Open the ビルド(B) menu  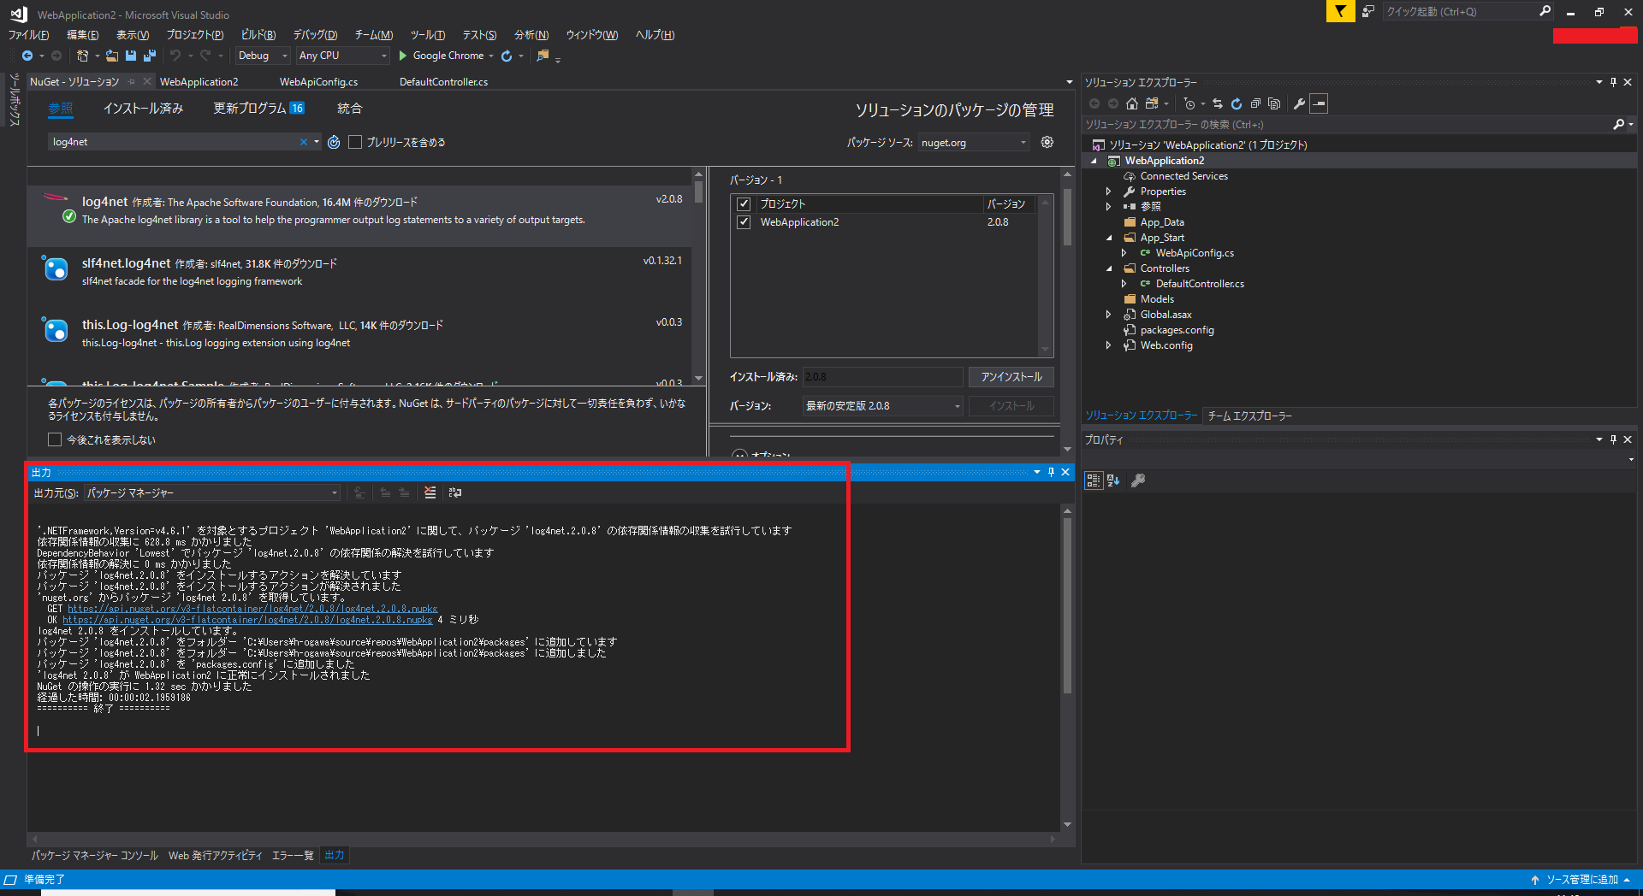(x=258, y=35)
